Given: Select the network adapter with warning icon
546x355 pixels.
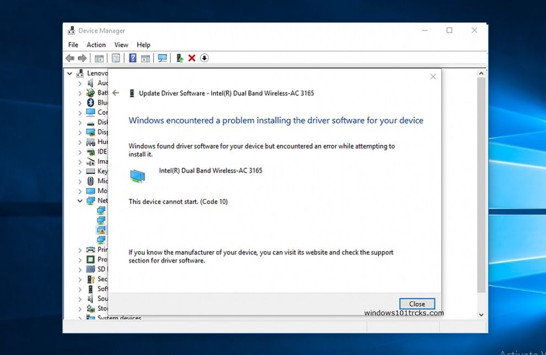Looking at the screenshot, I should pos(101,230).
